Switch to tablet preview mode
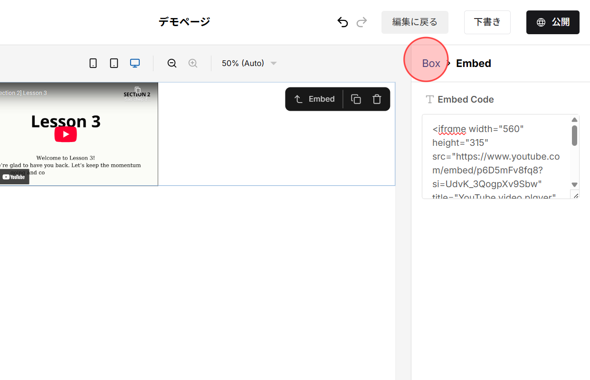The height and width of the screenshot is (380, 590). [114, 63]
